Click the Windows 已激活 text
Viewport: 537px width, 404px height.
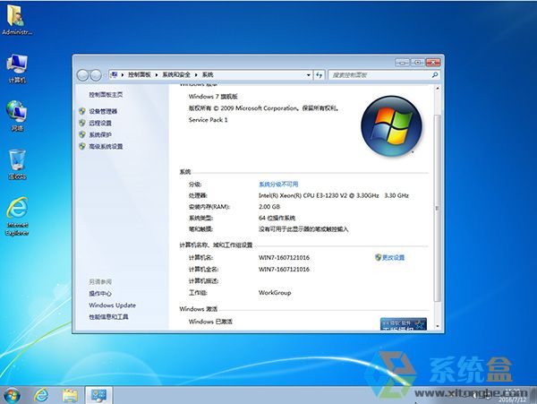click(x=210, y=322)
